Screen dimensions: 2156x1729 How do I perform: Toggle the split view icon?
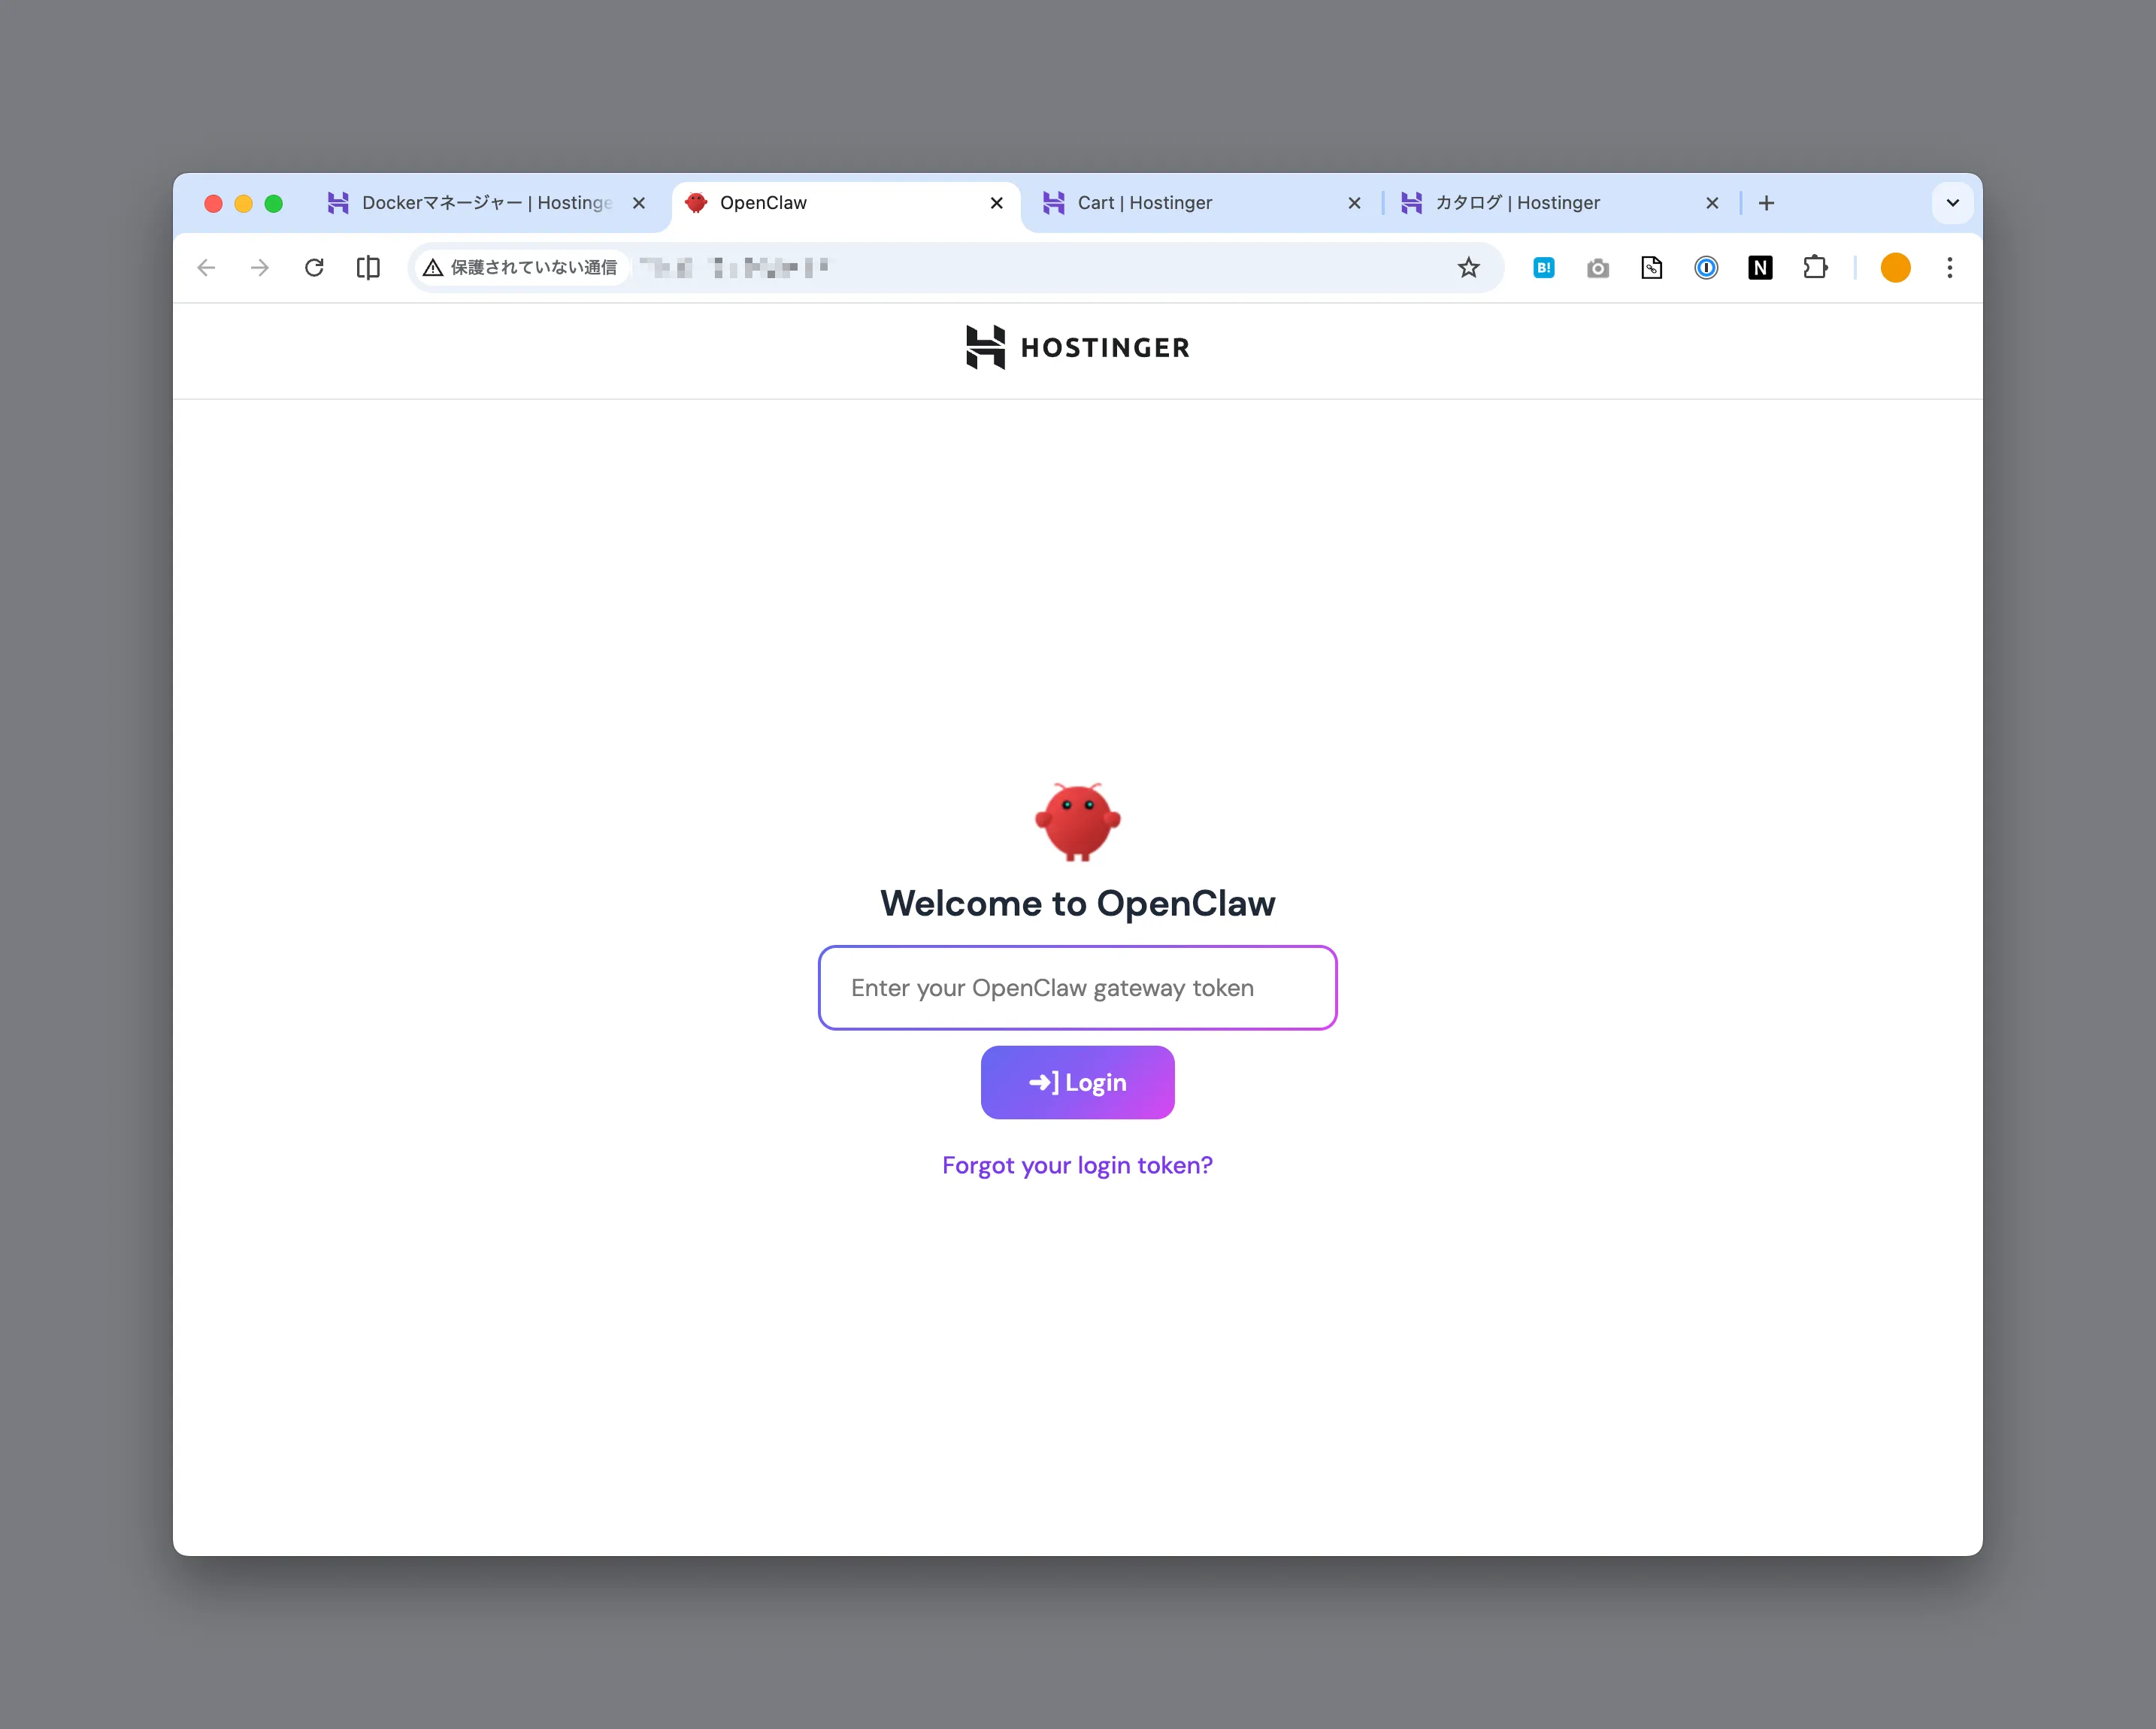[368, 267]
